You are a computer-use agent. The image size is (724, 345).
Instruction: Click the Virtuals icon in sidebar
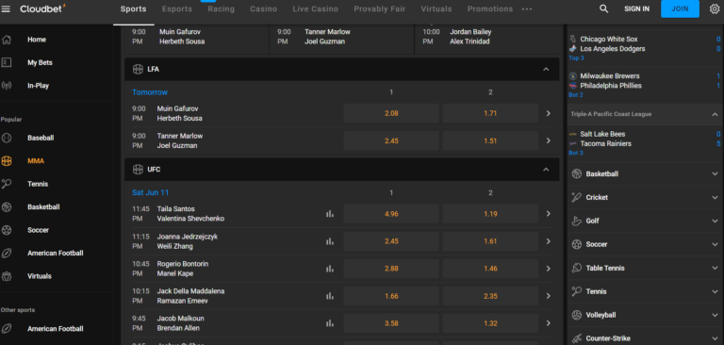[7, 276]
